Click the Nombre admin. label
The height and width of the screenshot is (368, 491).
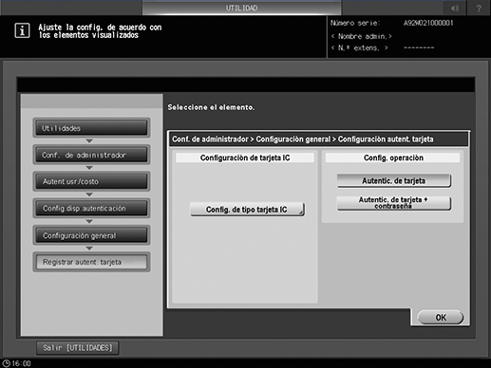coord(362,36)
